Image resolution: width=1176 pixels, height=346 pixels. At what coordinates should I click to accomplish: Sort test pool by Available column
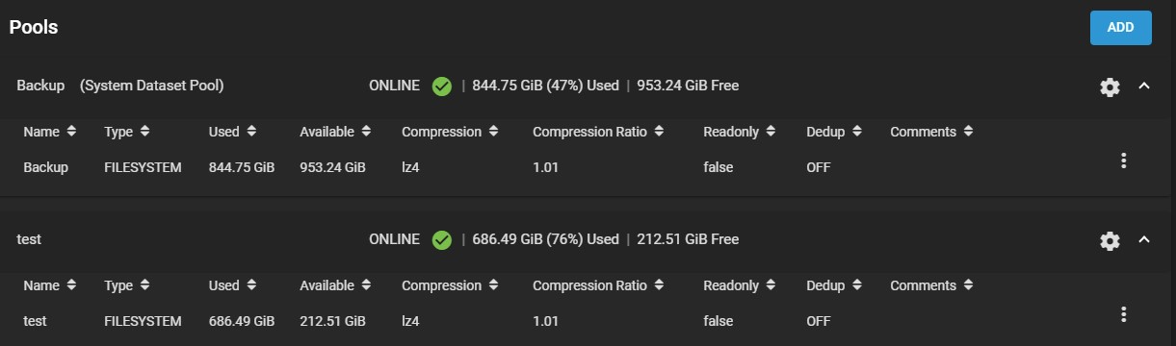[334, 285]
